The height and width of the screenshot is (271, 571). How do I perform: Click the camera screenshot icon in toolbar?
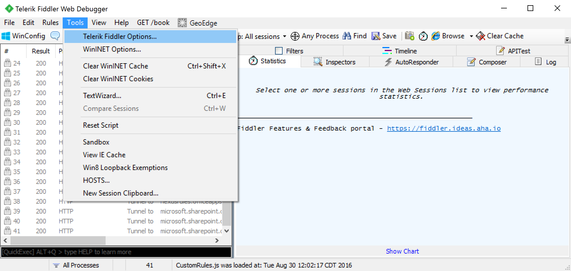coord(409,36)
